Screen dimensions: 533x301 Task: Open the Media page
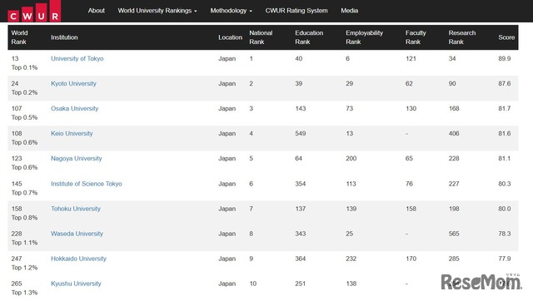pyautogui.click(x=350, y=11)
